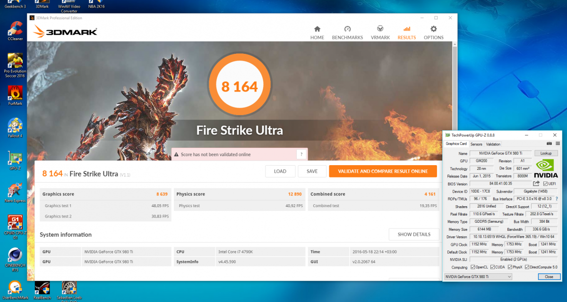Open UserBenchMark desktop shortcut
Viewport: 567px width, 302px height.
pyautogui.click(x=16, y=290)
